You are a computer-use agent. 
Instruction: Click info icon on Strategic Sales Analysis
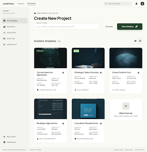[101, 73]
